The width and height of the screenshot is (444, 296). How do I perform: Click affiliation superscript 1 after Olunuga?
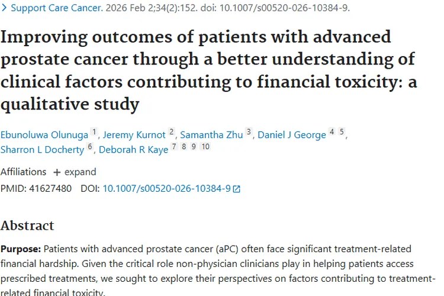[x=94, y=133]
